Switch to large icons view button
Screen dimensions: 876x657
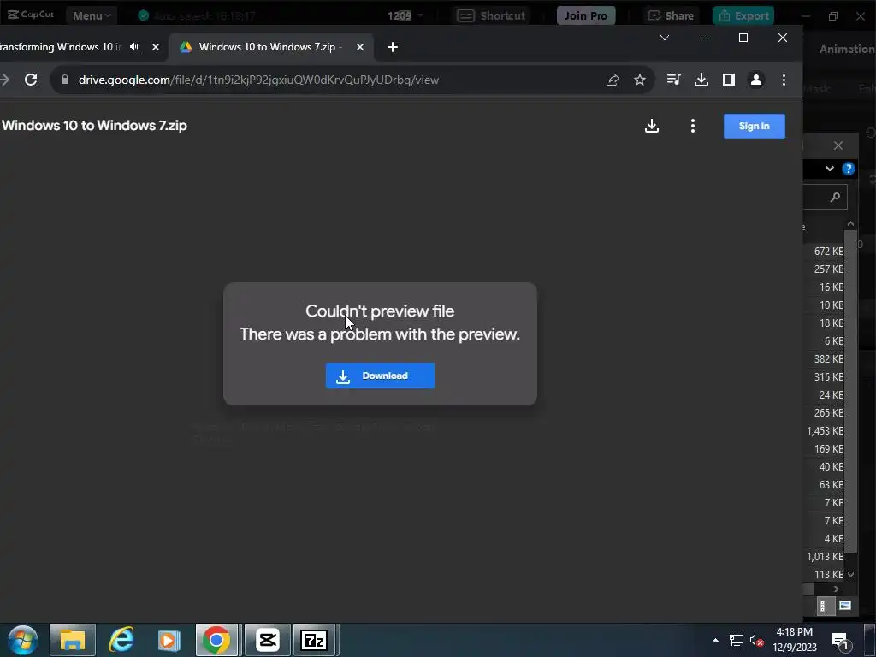[845, 606]
